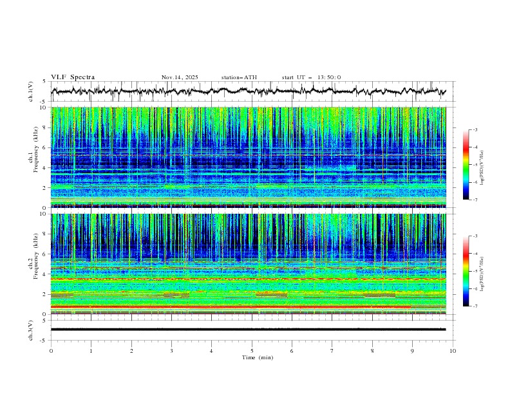Viewport: 510px width, 394px height.
Task: Click the 'start UT = 13:50:0' text
Action: pos(311,77)
